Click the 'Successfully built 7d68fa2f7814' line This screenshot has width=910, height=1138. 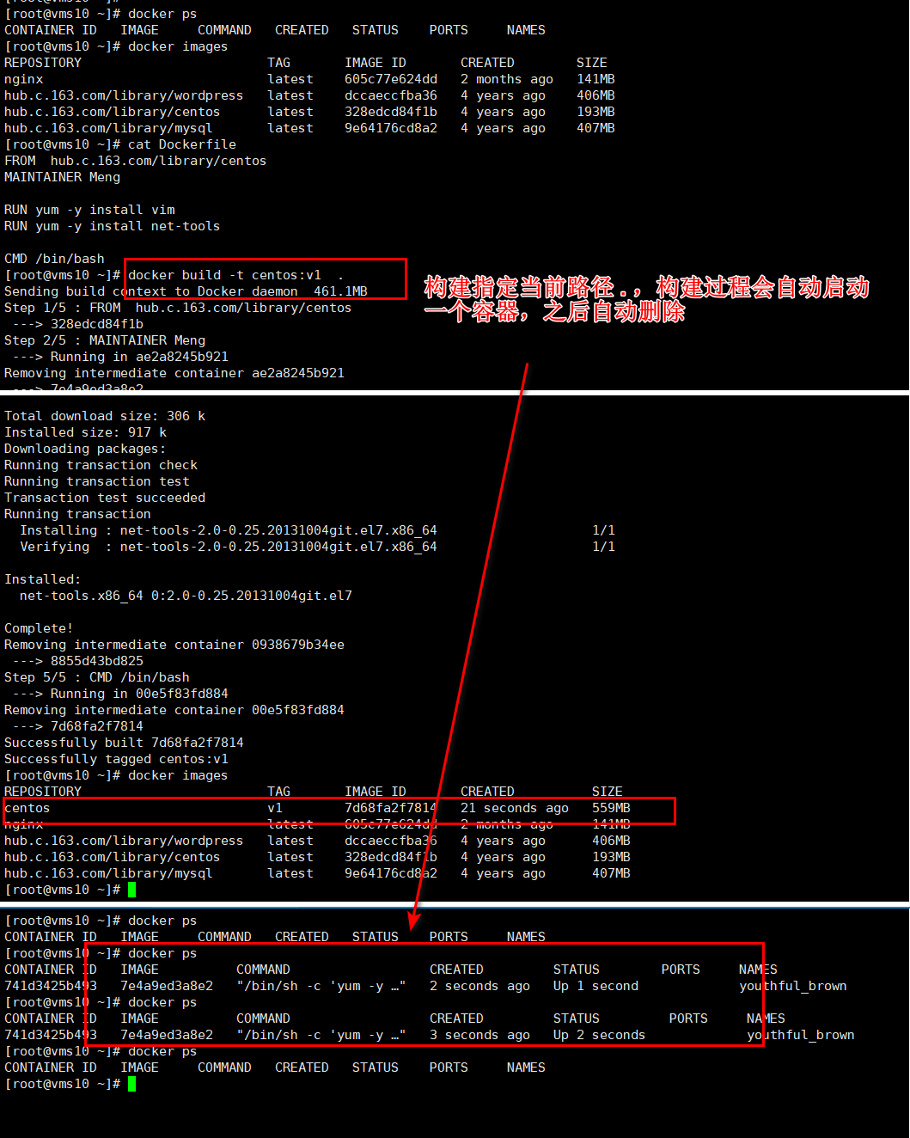[124, 743]
